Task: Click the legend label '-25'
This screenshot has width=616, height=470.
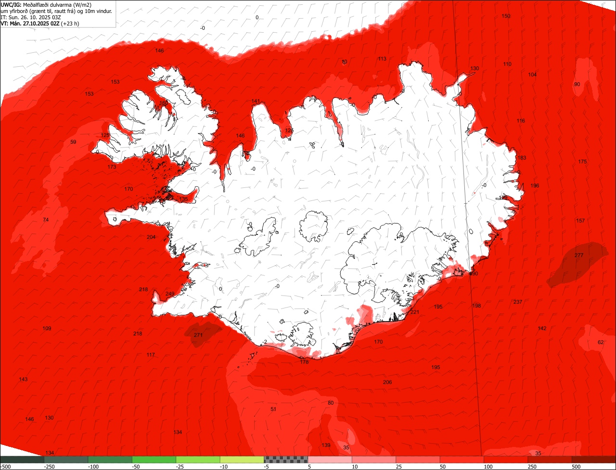Action: pos(180,467)
